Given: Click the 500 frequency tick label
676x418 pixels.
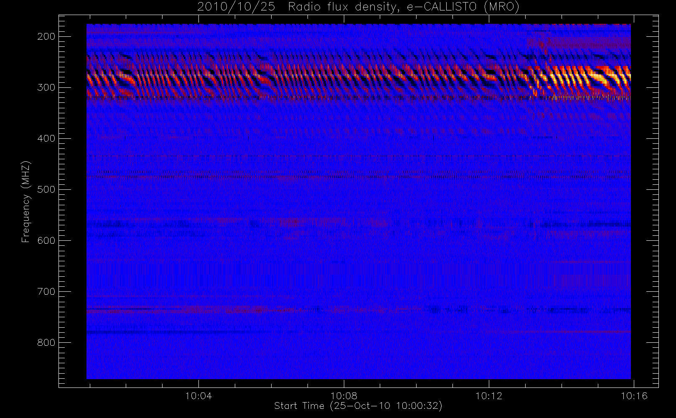Looking at the screenshot, I should (x=46, y=189).
